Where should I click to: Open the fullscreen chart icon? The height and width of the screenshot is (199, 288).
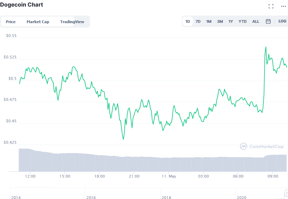click(x=271, y=6)
